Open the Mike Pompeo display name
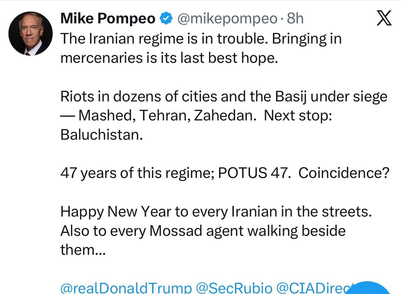 (x=108, y=19)
